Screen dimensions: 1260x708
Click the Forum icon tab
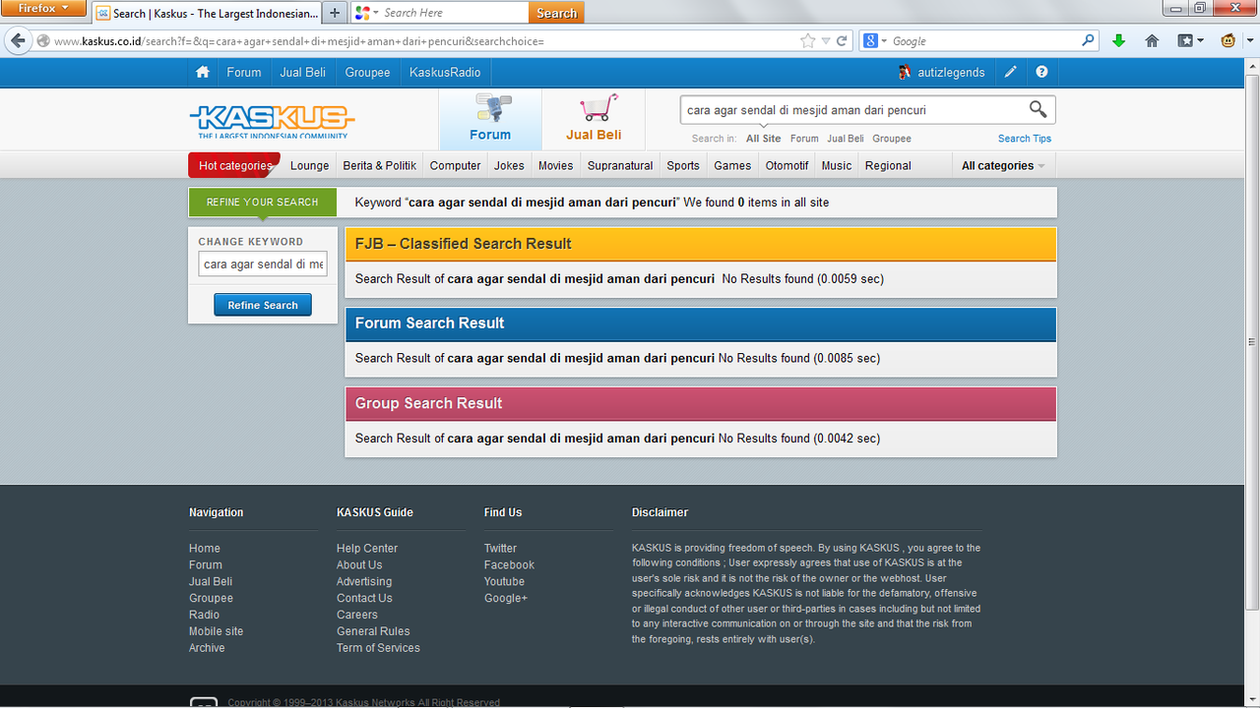tap(490, 119)
